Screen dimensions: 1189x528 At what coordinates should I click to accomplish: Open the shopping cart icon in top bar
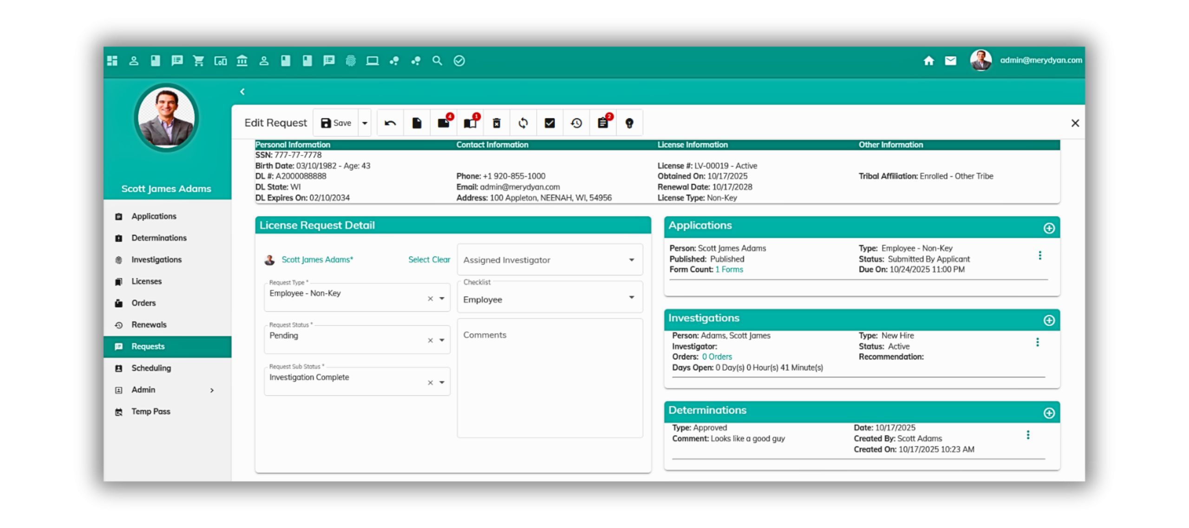[x=198, y=61]
